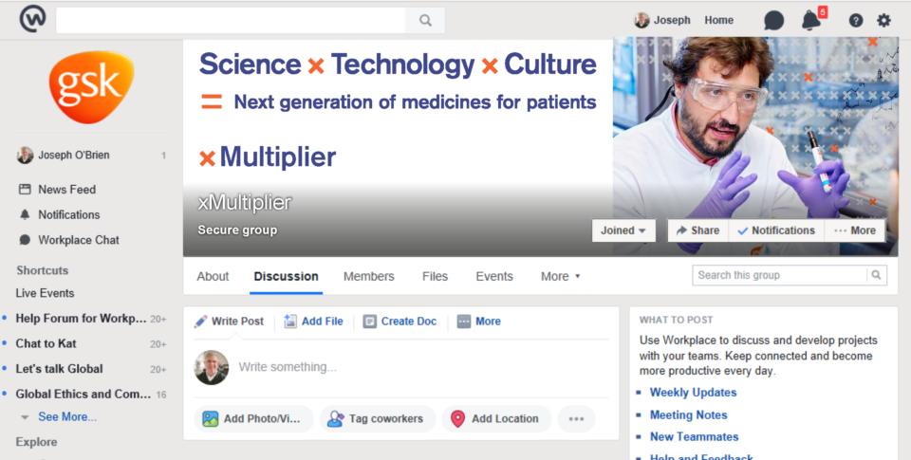Open the Events tab
The width and height of the screenshot is (911, 460).
pos(494,276)
